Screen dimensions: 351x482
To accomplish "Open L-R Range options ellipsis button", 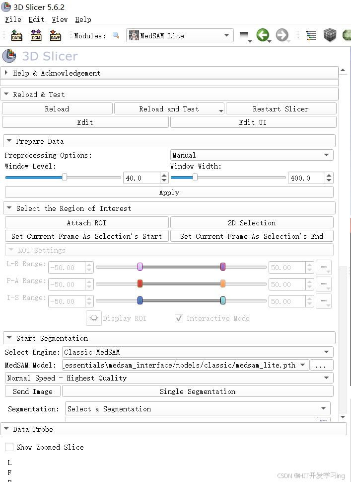I will pyautogui.click(x=324, y=267).
